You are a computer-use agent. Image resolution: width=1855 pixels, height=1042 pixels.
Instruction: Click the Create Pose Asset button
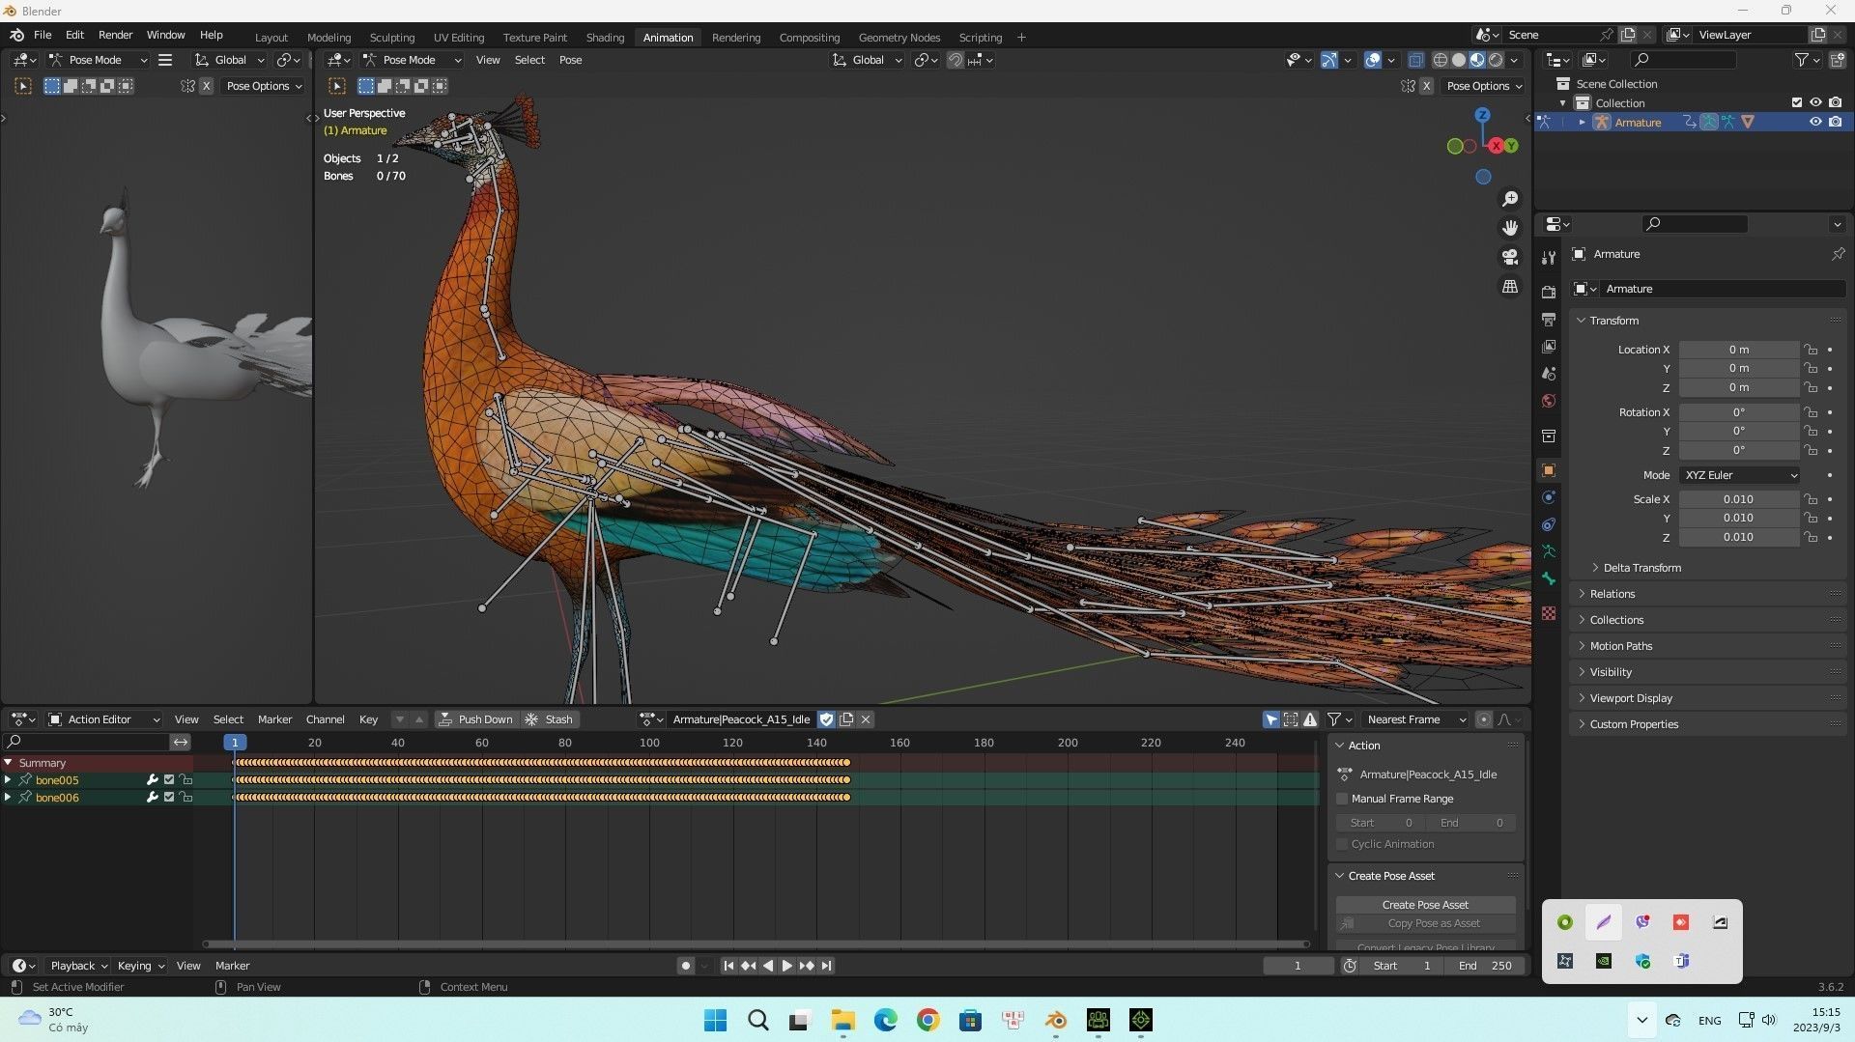[x=1425, y=905]
